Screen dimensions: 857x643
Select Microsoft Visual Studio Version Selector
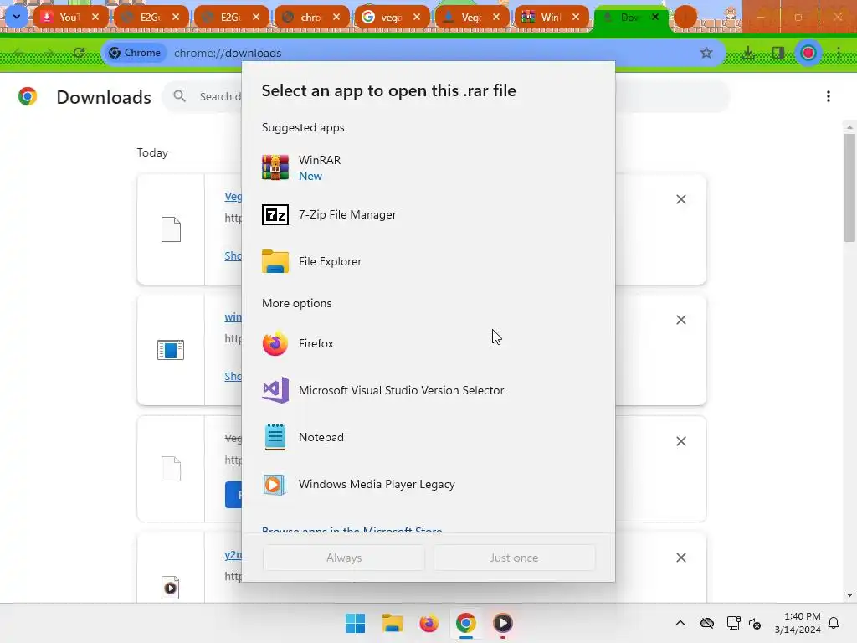point(428,390)
